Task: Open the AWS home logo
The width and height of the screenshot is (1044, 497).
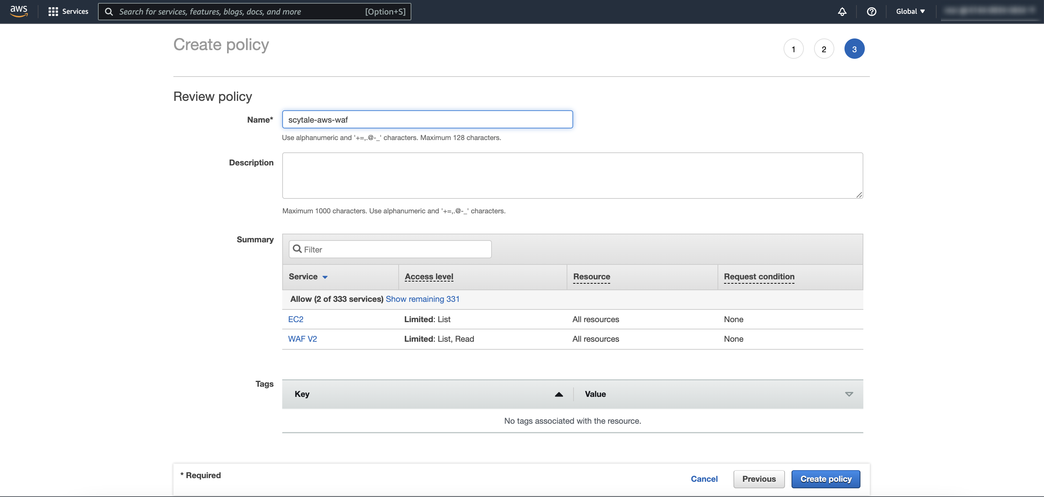Action: point(19,11)
